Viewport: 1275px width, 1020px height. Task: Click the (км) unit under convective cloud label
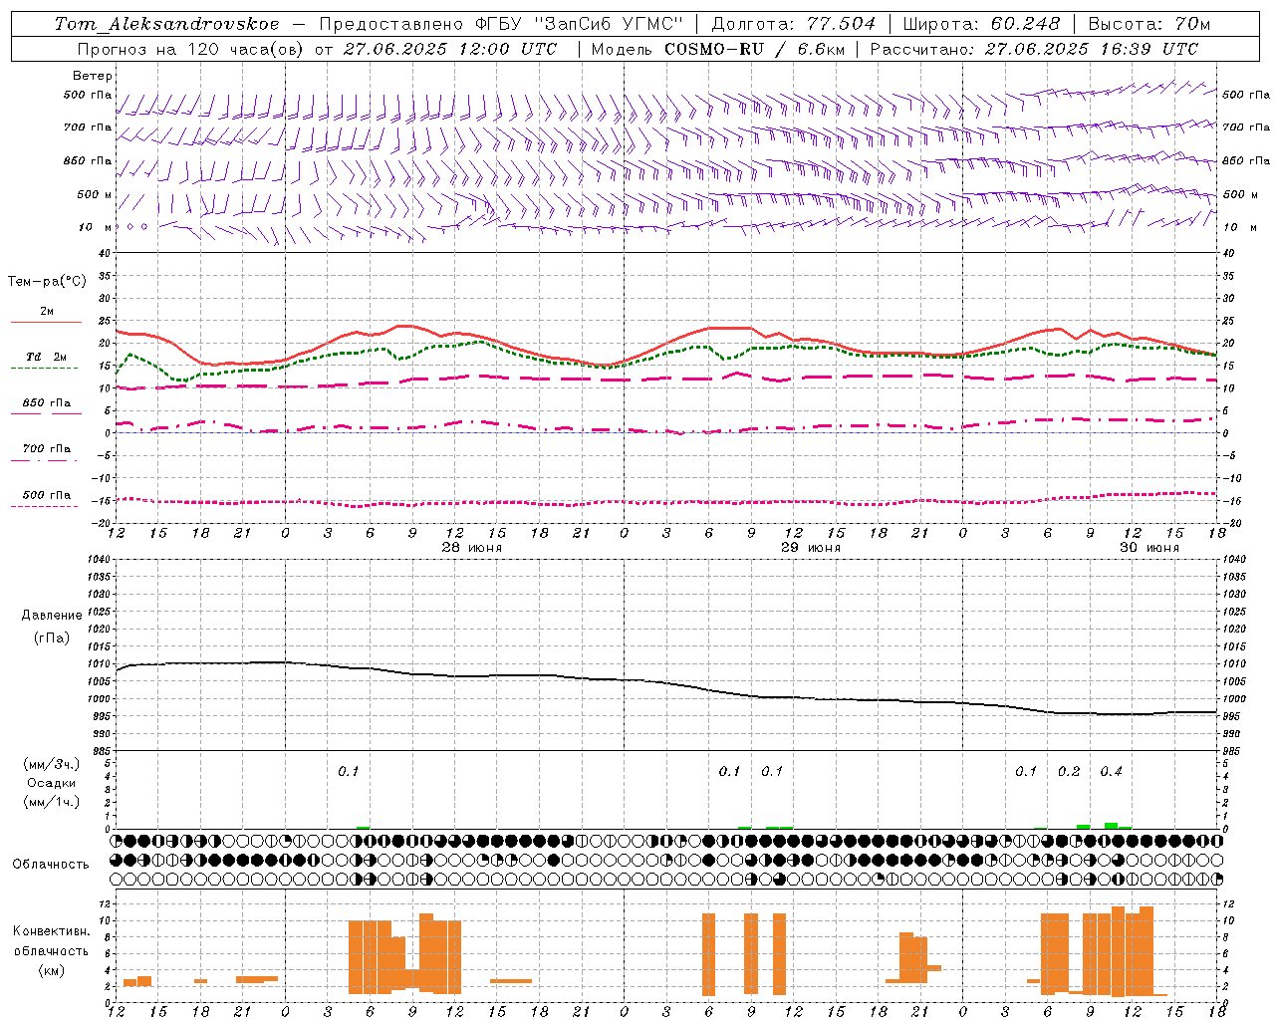tap(52, 970)
